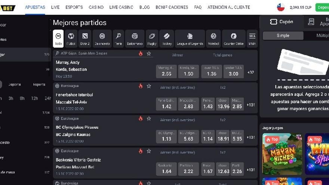Screen dimensions: 329x185
Task: Click flame icon on ATP Gijon match
Action: point(141,53)
